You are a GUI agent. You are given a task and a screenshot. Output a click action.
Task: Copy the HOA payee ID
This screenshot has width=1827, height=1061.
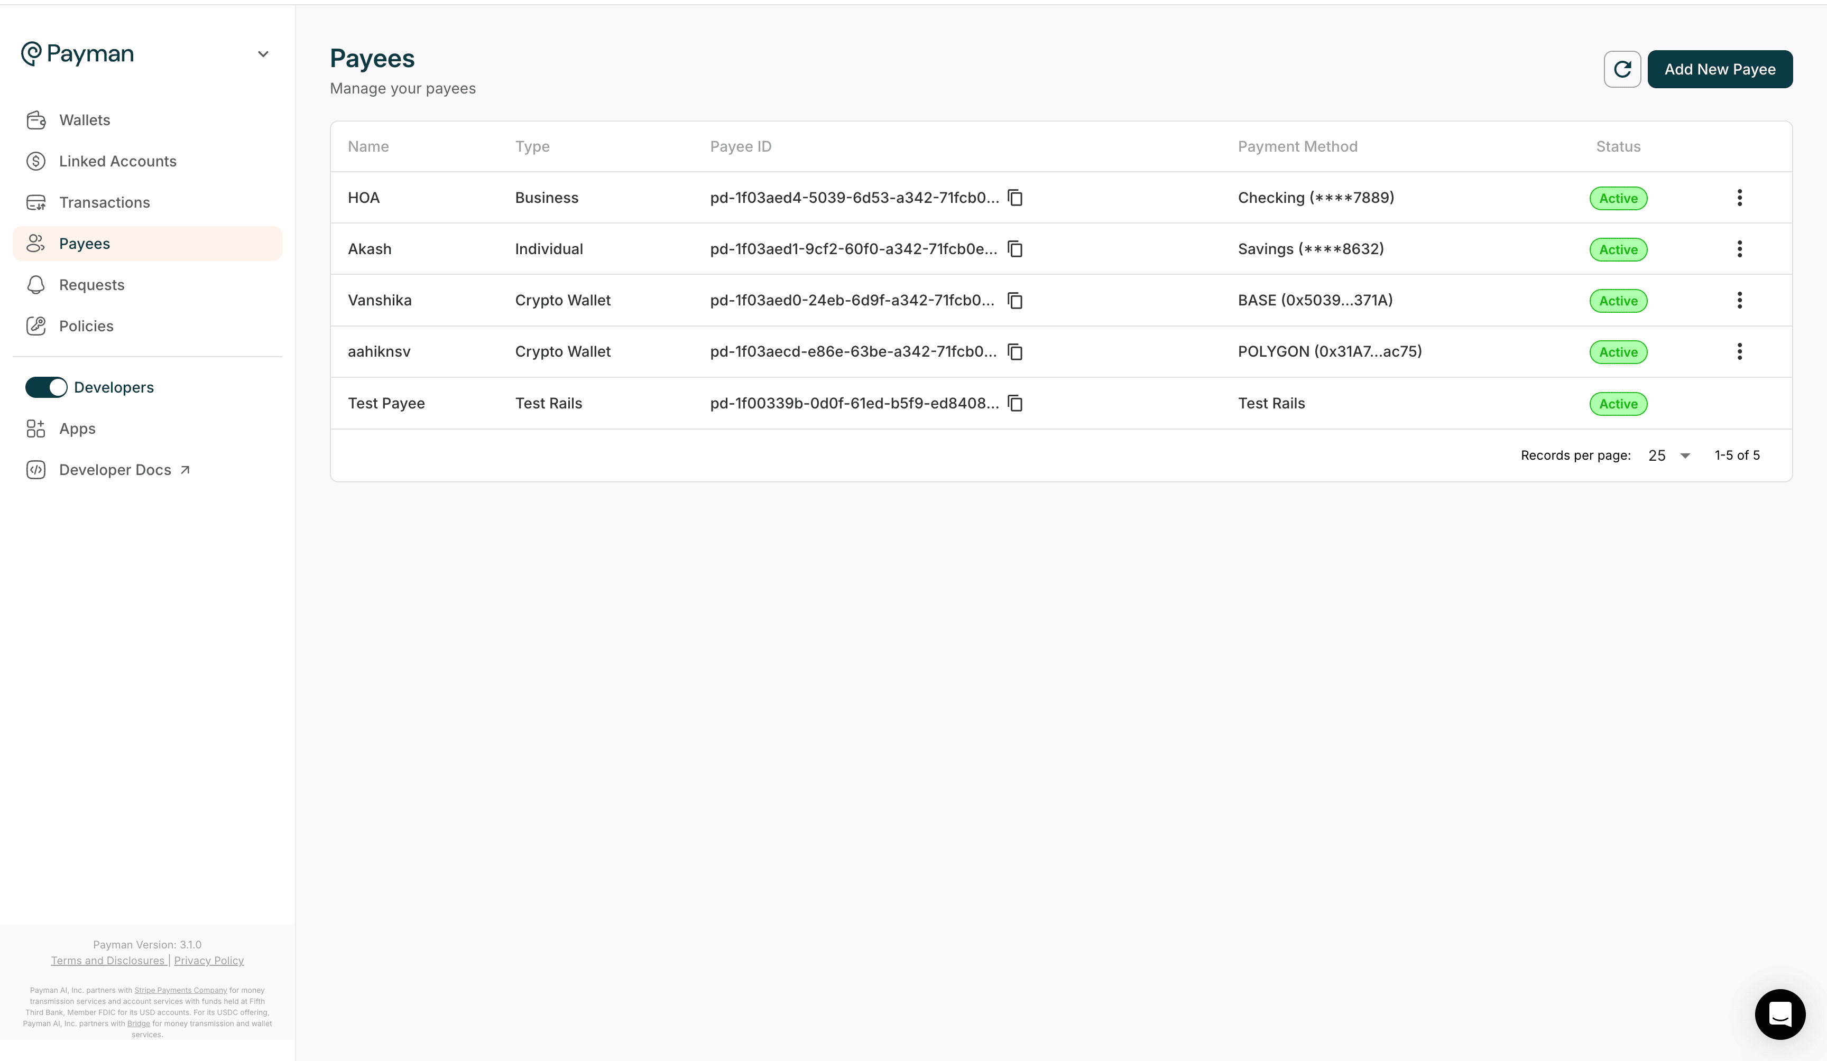click(x=1015, y=198)
